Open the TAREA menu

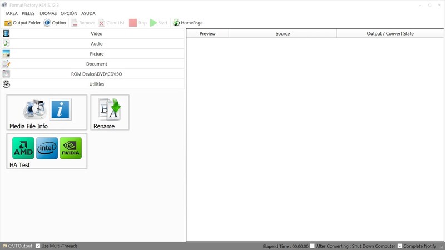coord(11,13)
